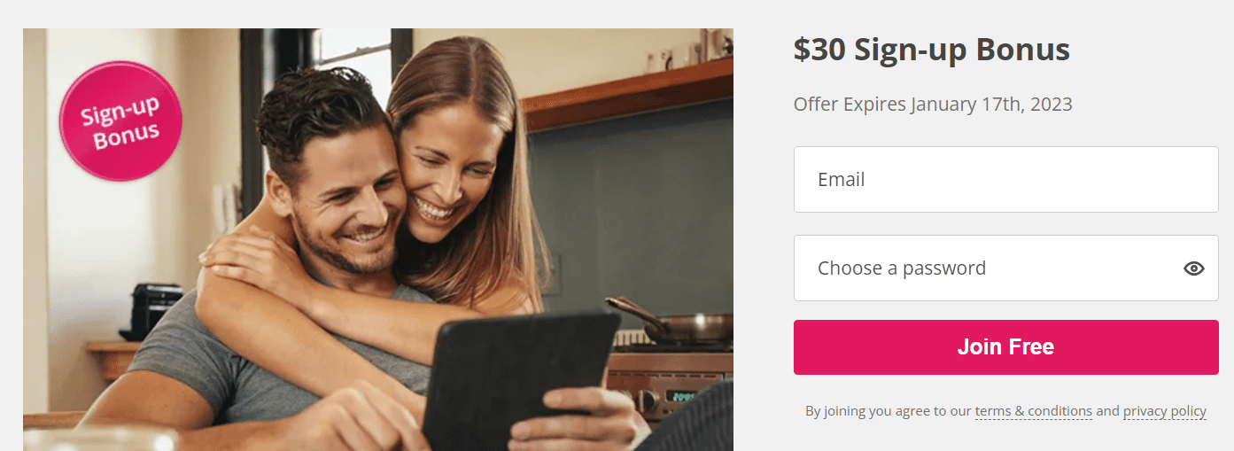Click the pink Sign-up Bonus badge
The image size is (1234, 451).
(x=120, y=121)
